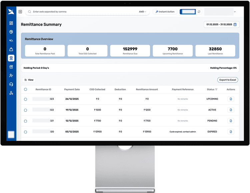Open the Status column filter
The height and width of the screenshot is (193, 250).
point(216,89)
